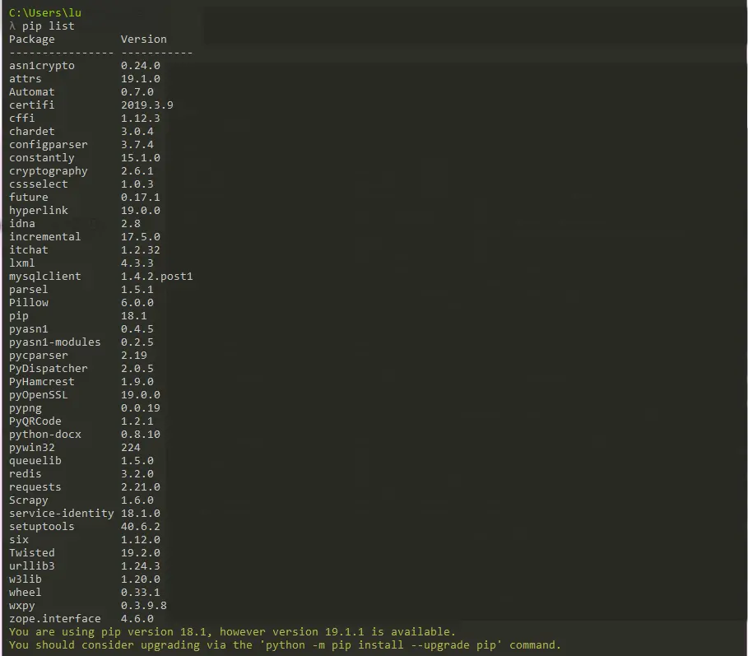Click the mysqlclient version 1.4.2.post1
748x656 pixels.
coord(157,277)
